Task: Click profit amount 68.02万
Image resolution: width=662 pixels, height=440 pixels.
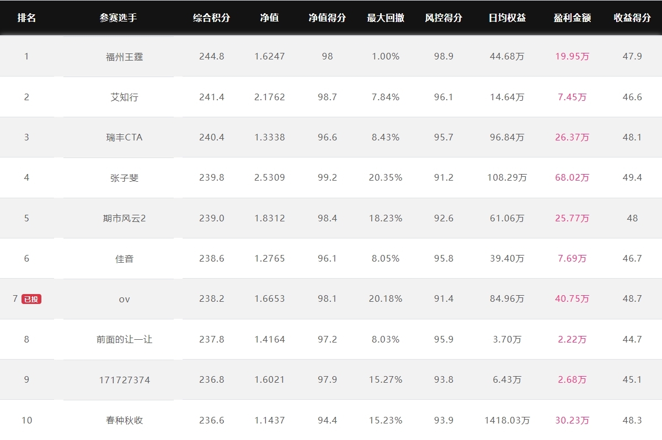Action: click(x=572, y=177)
